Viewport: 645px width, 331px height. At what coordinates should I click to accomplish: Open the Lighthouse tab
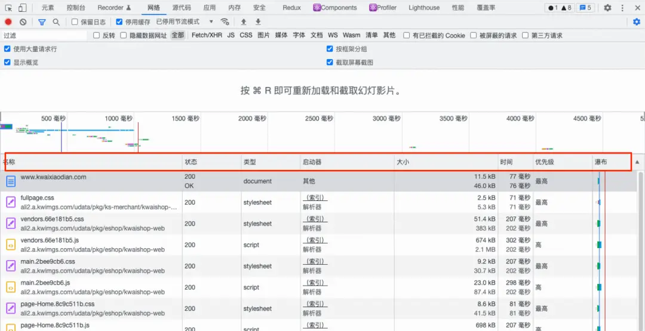(x=424, y=8)
